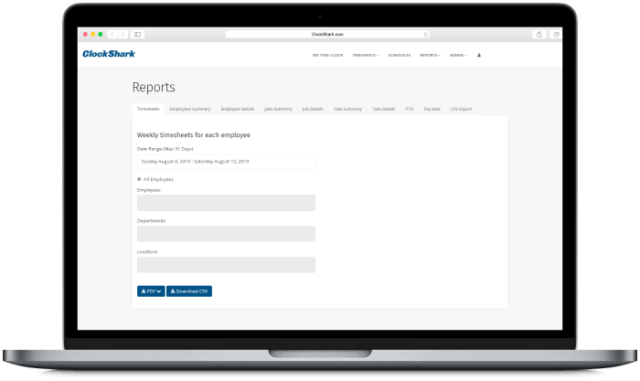This screenshot has height=381, width=640.
Task: Click the ClockShark.com address bar
Action: [x=327, y=35]
